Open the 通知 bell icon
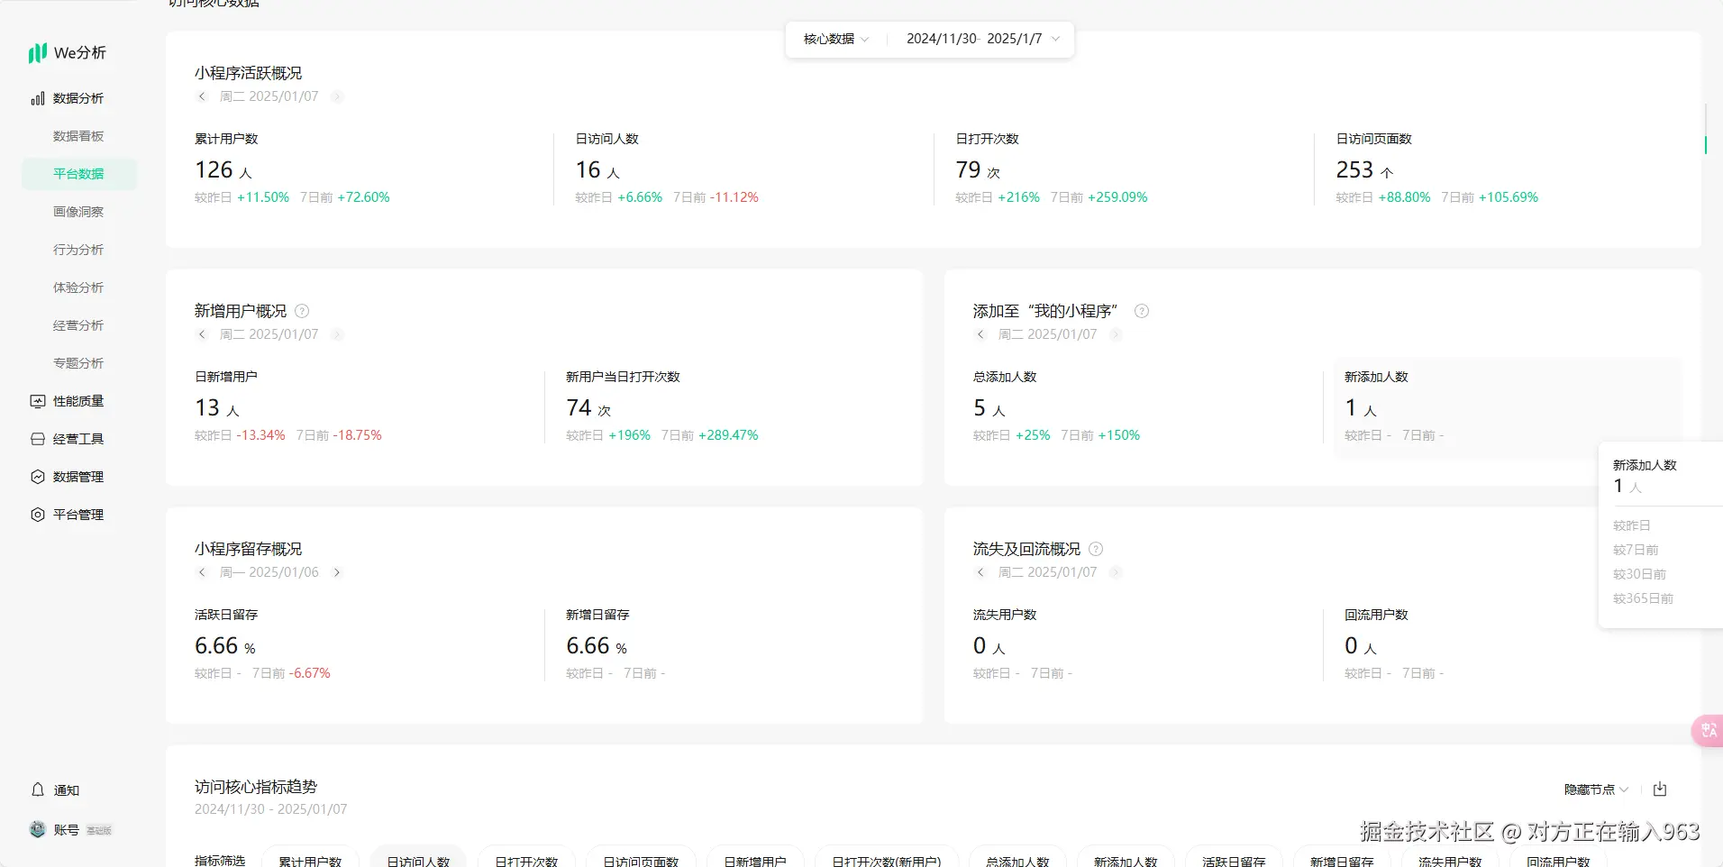This screenshot has height=867, width=1723. [38, 789]
